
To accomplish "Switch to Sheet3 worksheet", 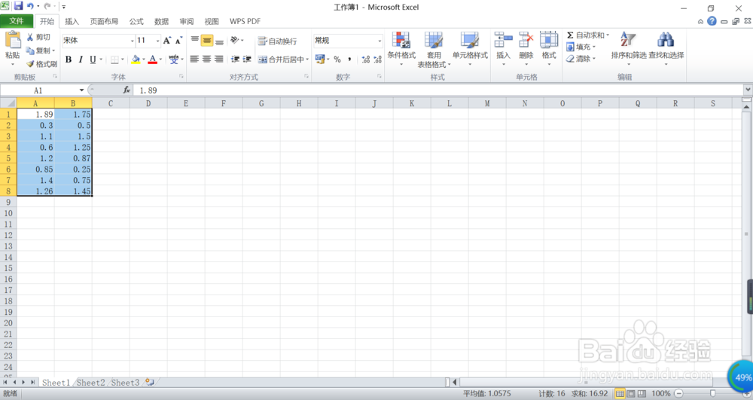I will click(x=125, y=382).
